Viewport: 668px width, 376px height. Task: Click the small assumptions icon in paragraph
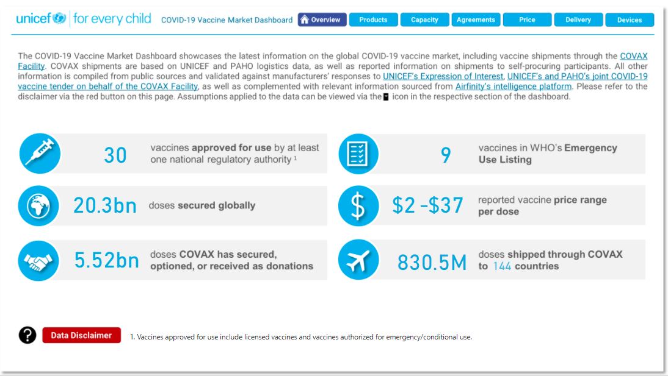386,97
